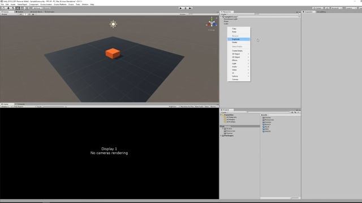Expand the Video submenu
Image resolution: width=362 pixels, height=203 pixels.
click(239, 70)
